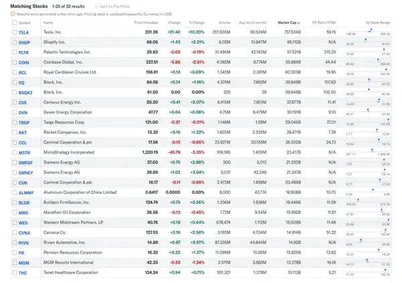Open the CCL ticker link
The image size is (402, 283).
[23, 143]
